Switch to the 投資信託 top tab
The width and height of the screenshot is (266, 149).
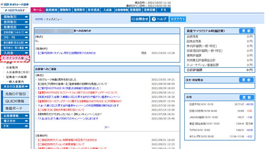click(x=136, y=10)
